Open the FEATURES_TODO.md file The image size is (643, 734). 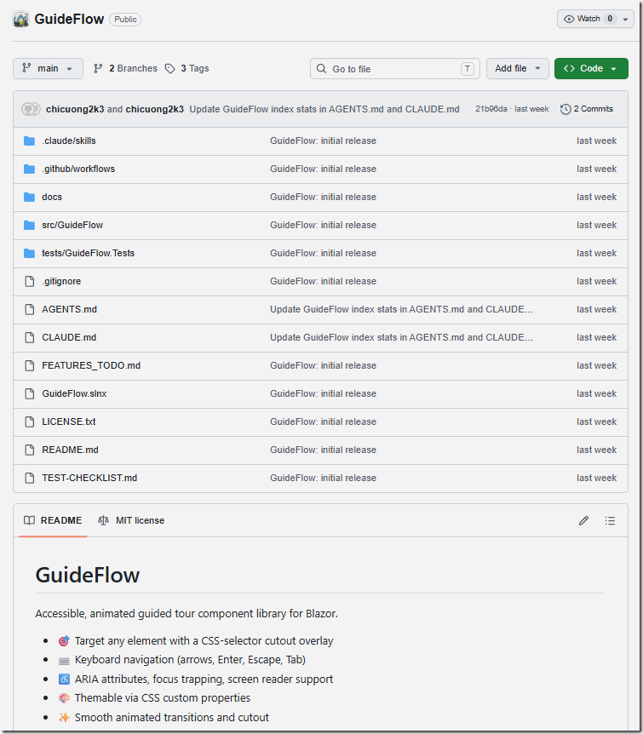(x=91, y=365)
